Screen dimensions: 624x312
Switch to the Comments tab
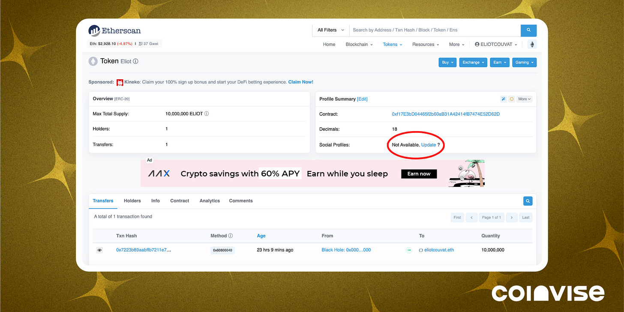pos(241,201)
